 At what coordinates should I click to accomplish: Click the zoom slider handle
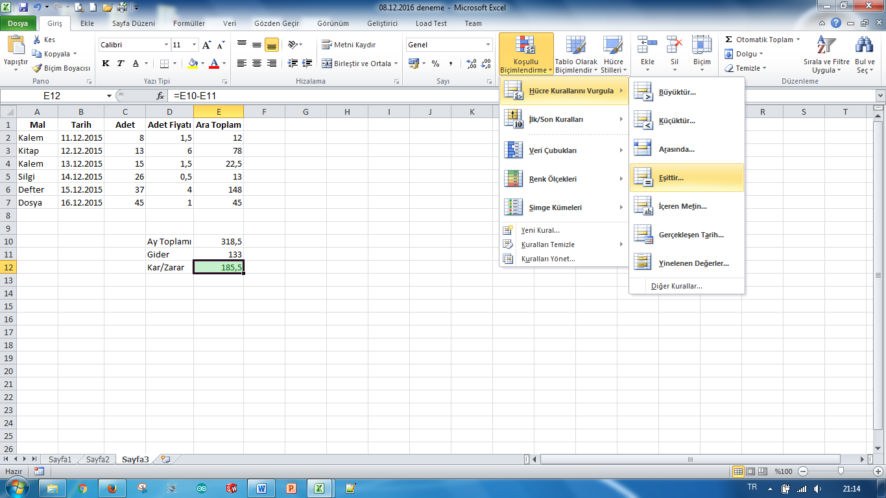tap(841, 471)
